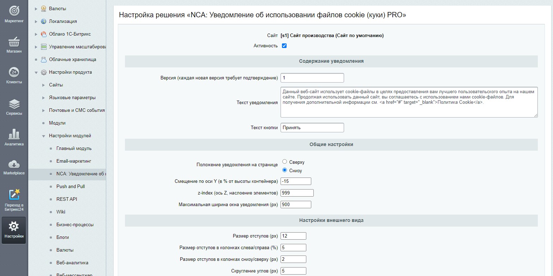Open the Настройки gear icon
The width and height of the screenshot is (553, 276).
[14, 226]
